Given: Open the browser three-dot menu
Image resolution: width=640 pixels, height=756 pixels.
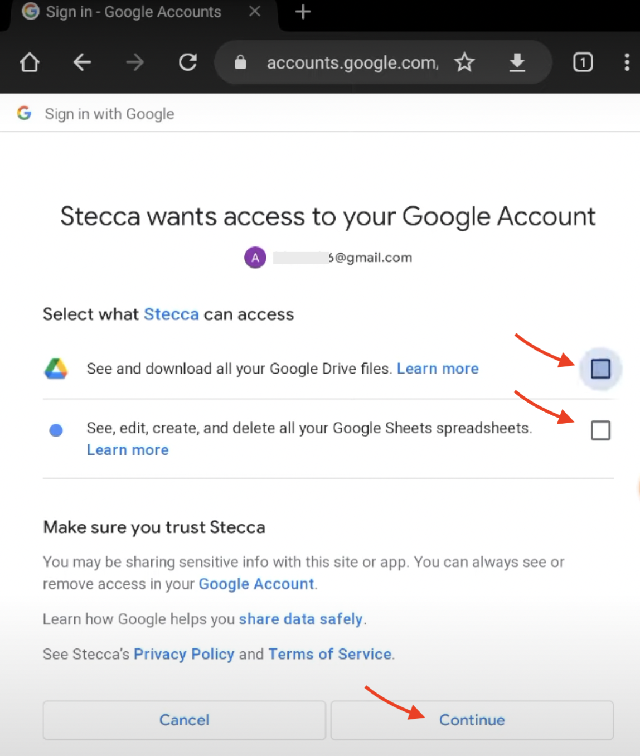Looking at the screenshot, I should 627,62.
